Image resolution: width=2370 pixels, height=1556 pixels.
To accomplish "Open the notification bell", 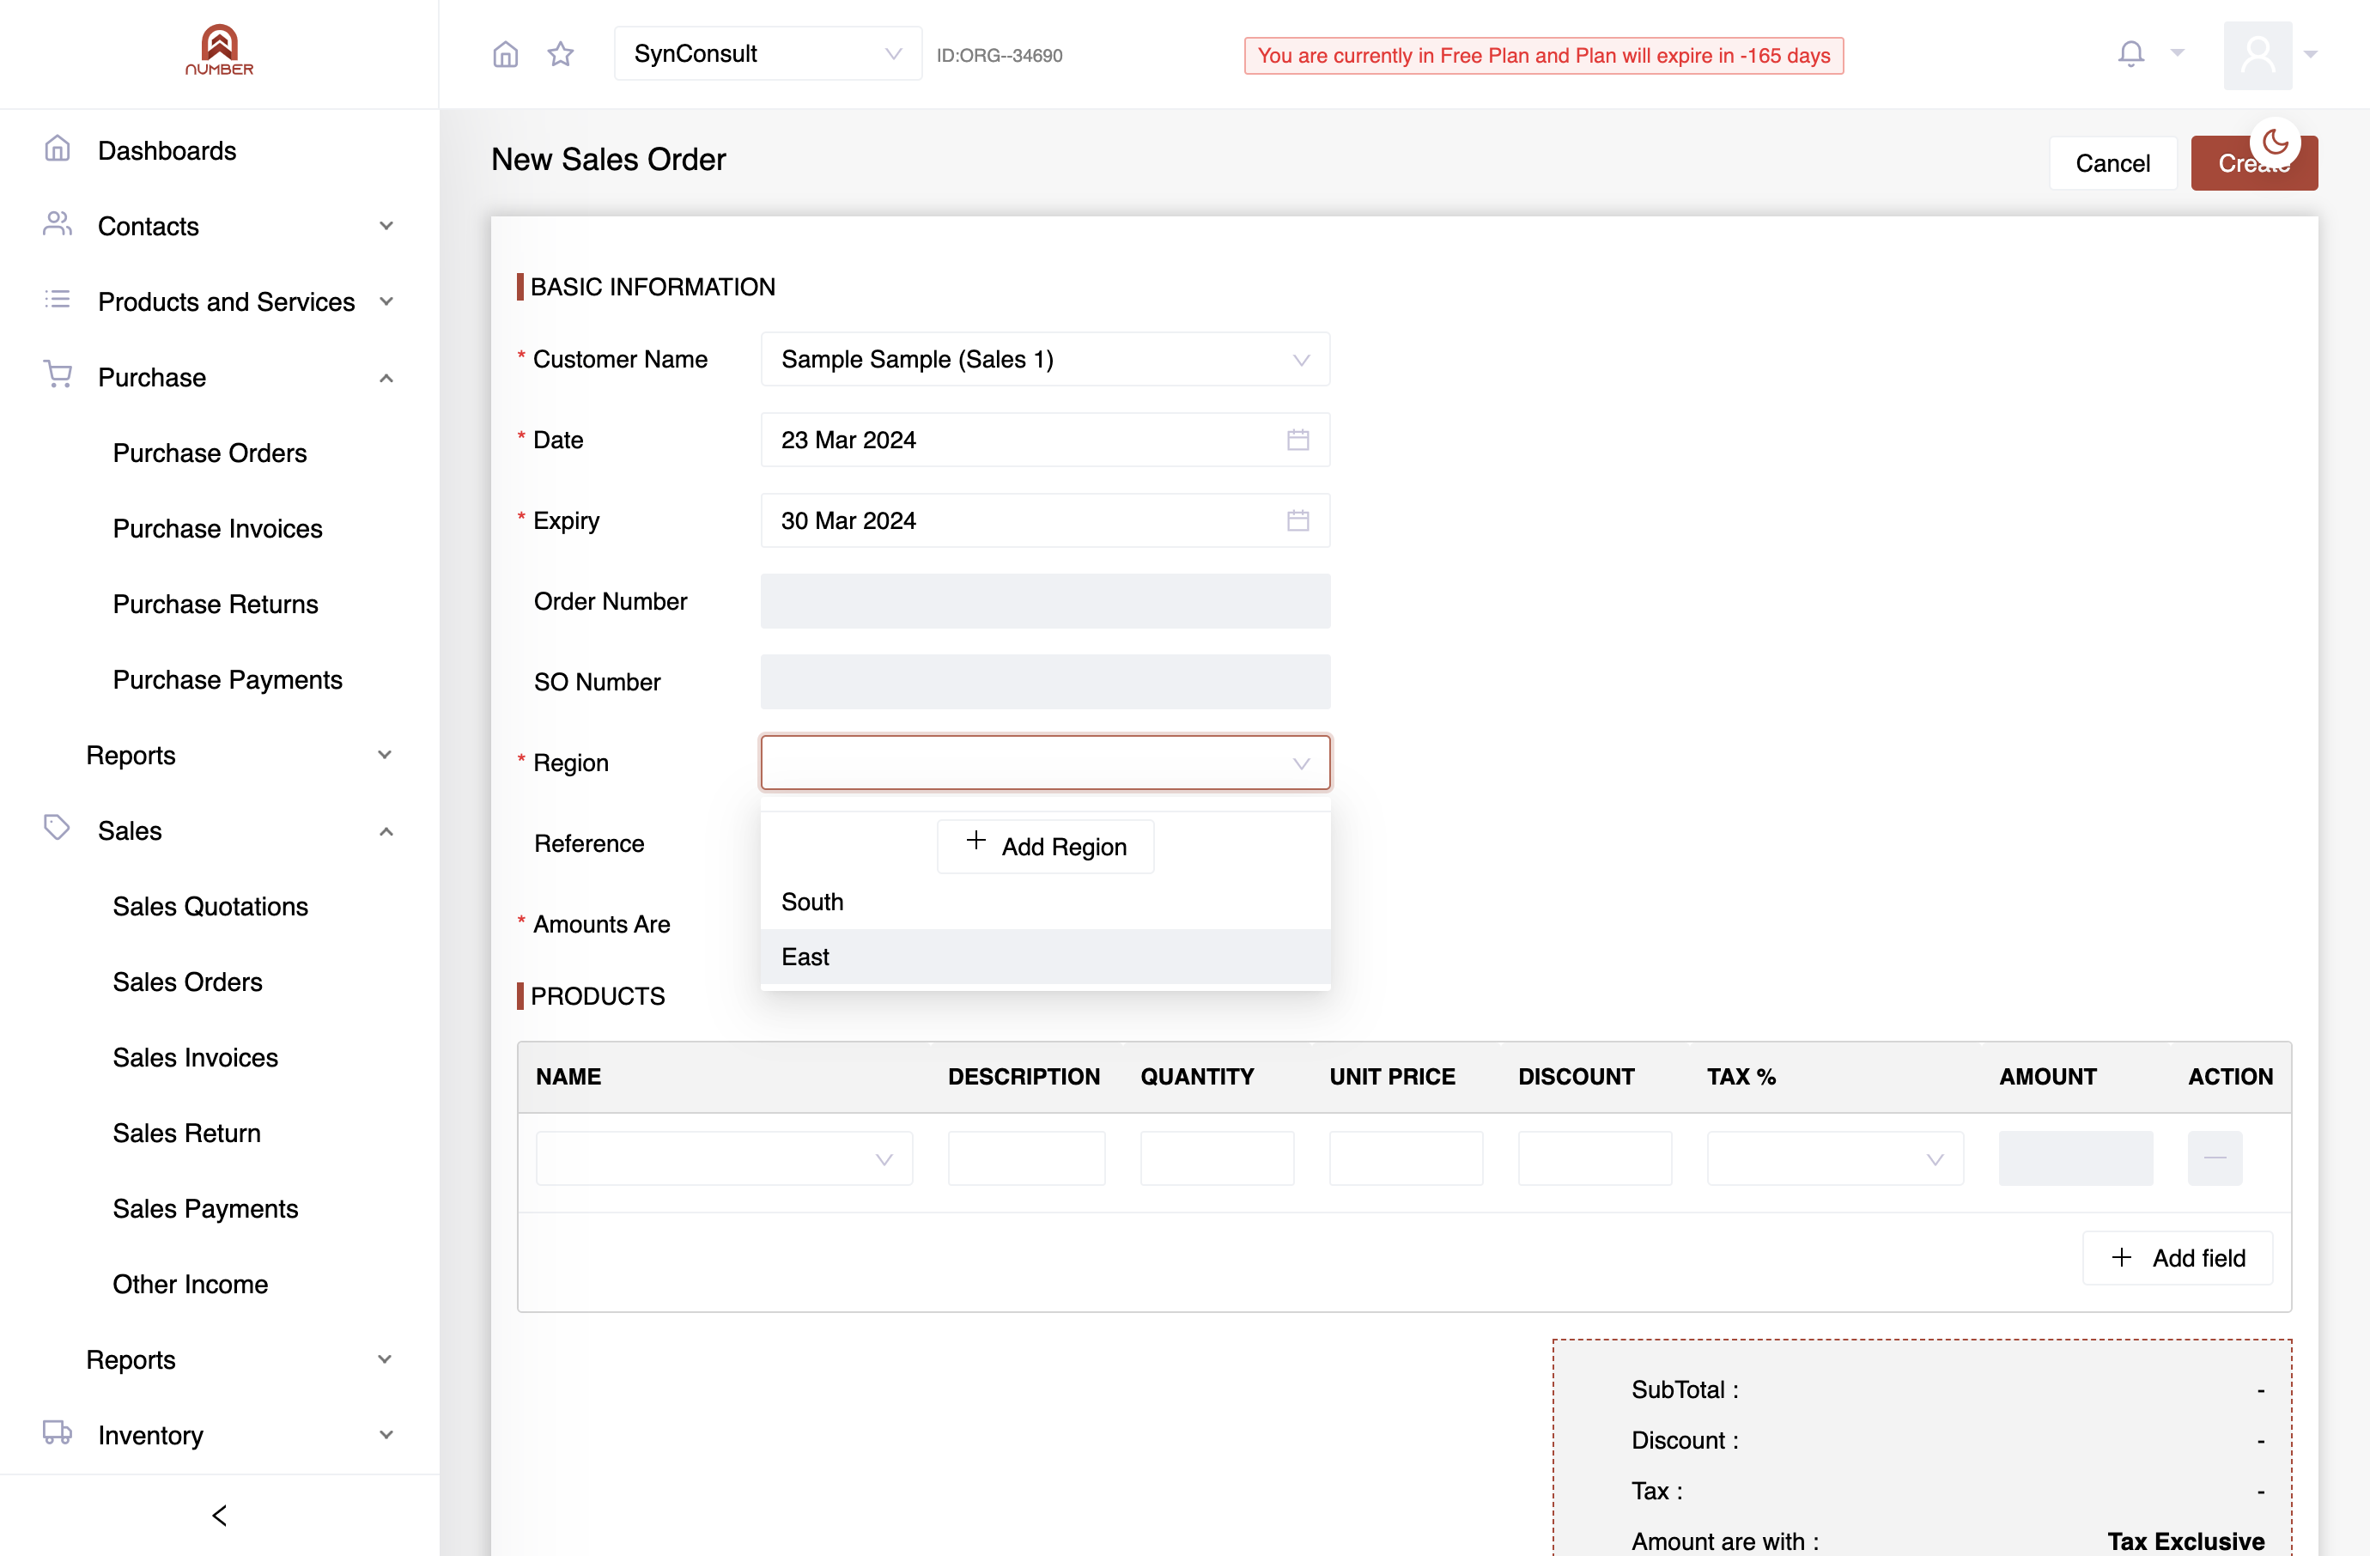I will pyautogui.click(x=2131, y=54).
